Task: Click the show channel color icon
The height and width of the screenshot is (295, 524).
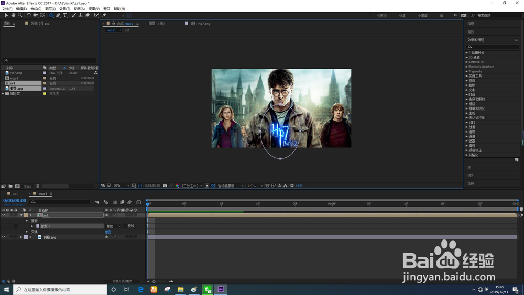Action: [177, 185]
